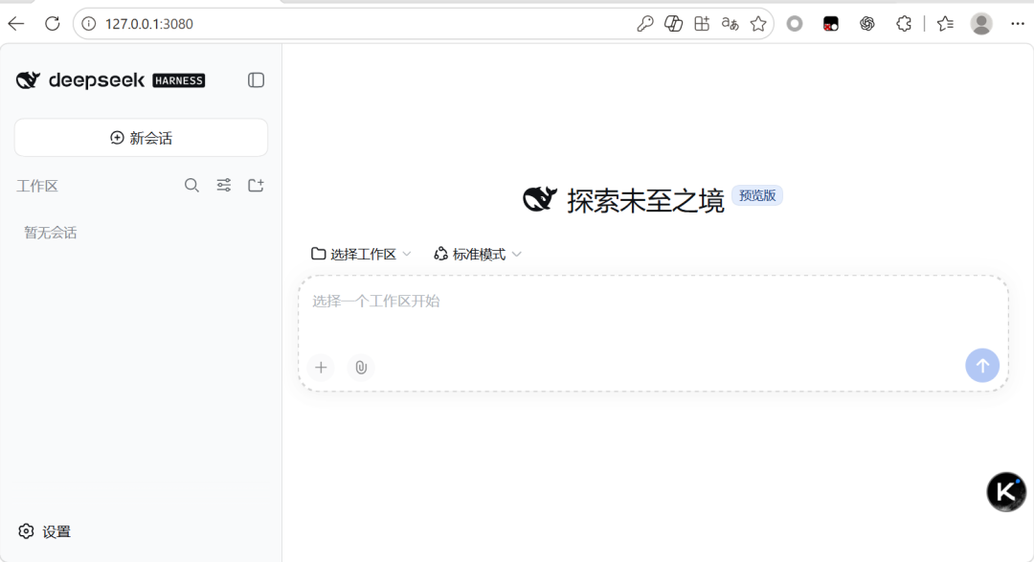
Task: Start a new chat with 新会话
Action: [x=141, y=138]
